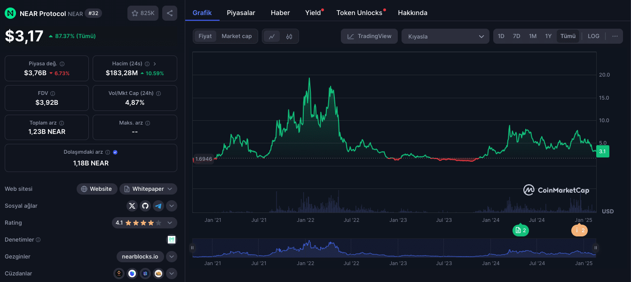This screenshot has width=631, height=282.
Task: Click info icon next to Hacim (24s)
Action: tap(147, 63)
